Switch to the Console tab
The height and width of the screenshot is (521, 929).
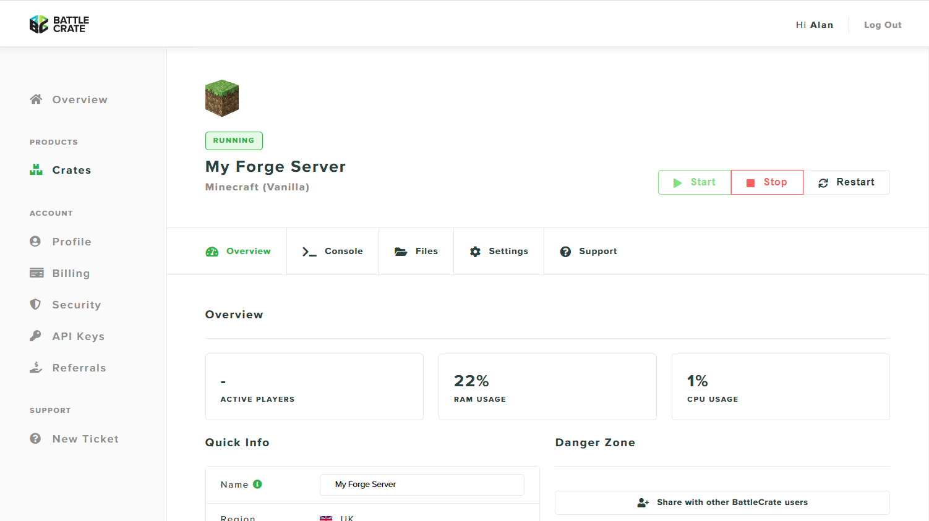click(333, 251)
